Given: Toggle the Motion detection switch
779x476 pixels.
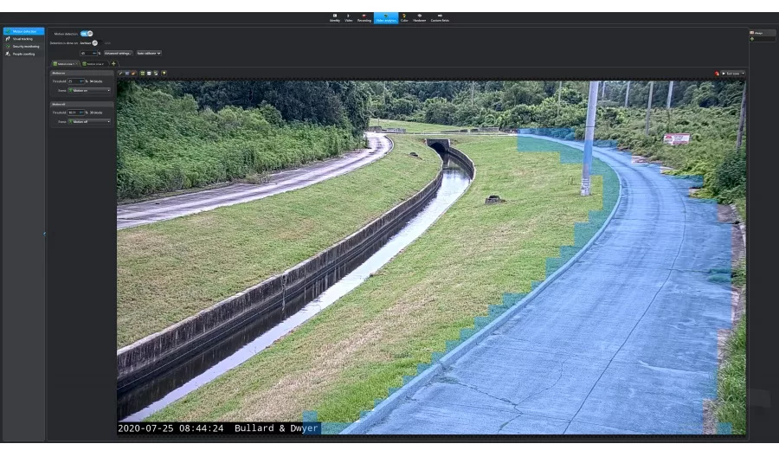Looking at the screenshot, I should tap(87, 34).
